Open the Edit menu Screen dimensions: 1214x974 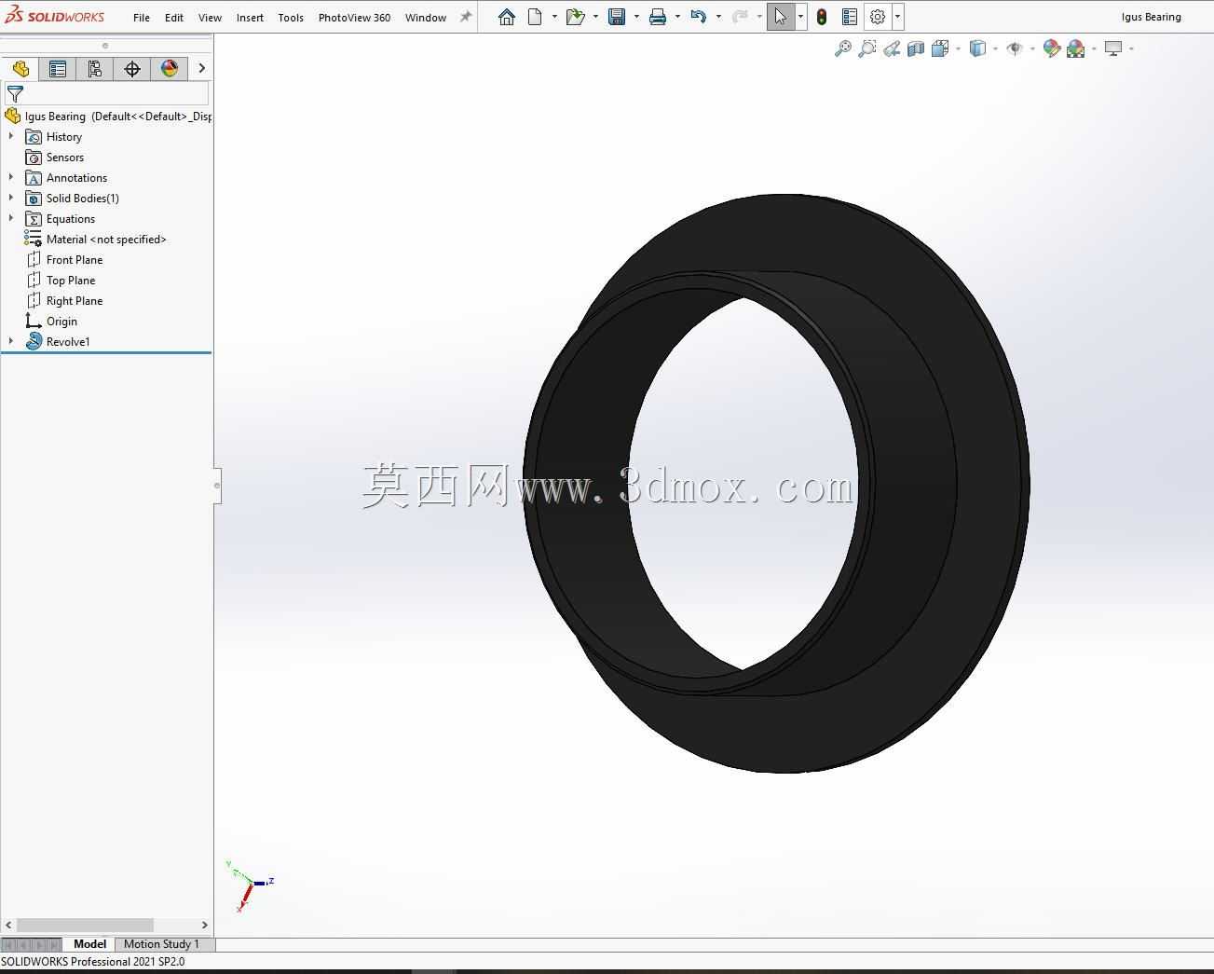(x=174, y=18)
